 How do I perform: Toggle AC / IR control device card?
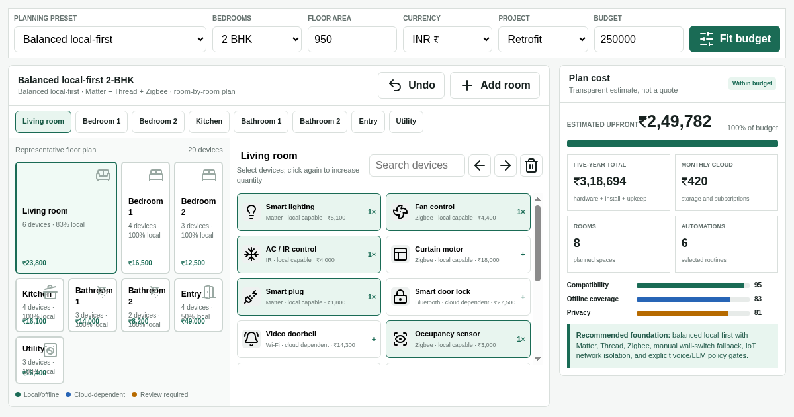coord(309,254)
